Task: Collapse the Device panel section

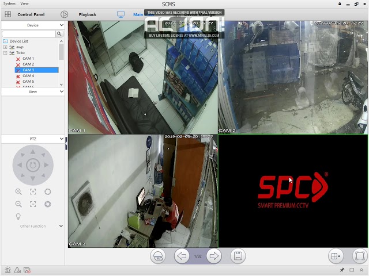Action: (x=62, y=25)
